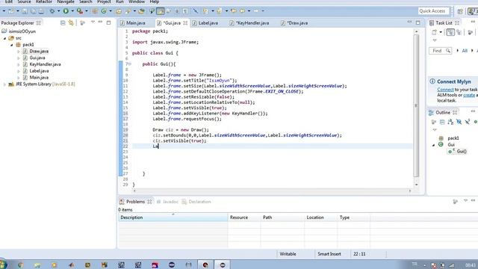Click Focus on Active Task in Outline
The image size is (478, 269).
point(434,122)
